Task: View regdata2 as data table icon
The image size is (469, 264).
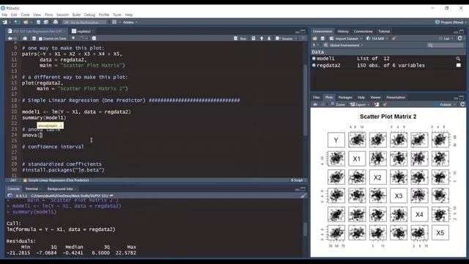Action: tap(458, 65)
